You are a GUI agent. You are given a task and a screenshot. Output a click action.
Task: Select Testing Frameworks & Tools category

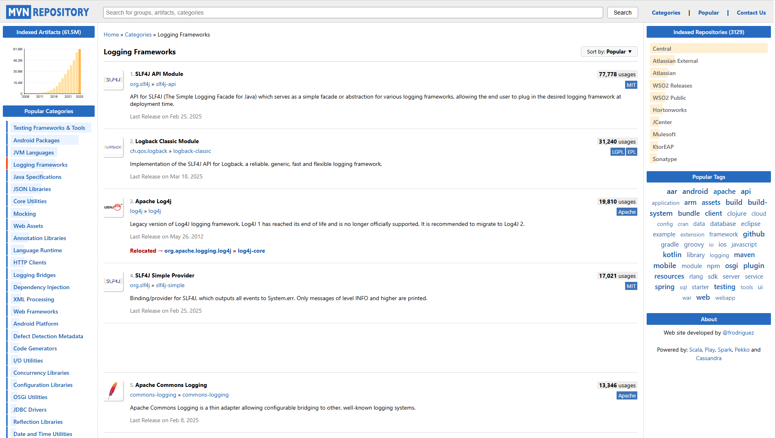49,128
